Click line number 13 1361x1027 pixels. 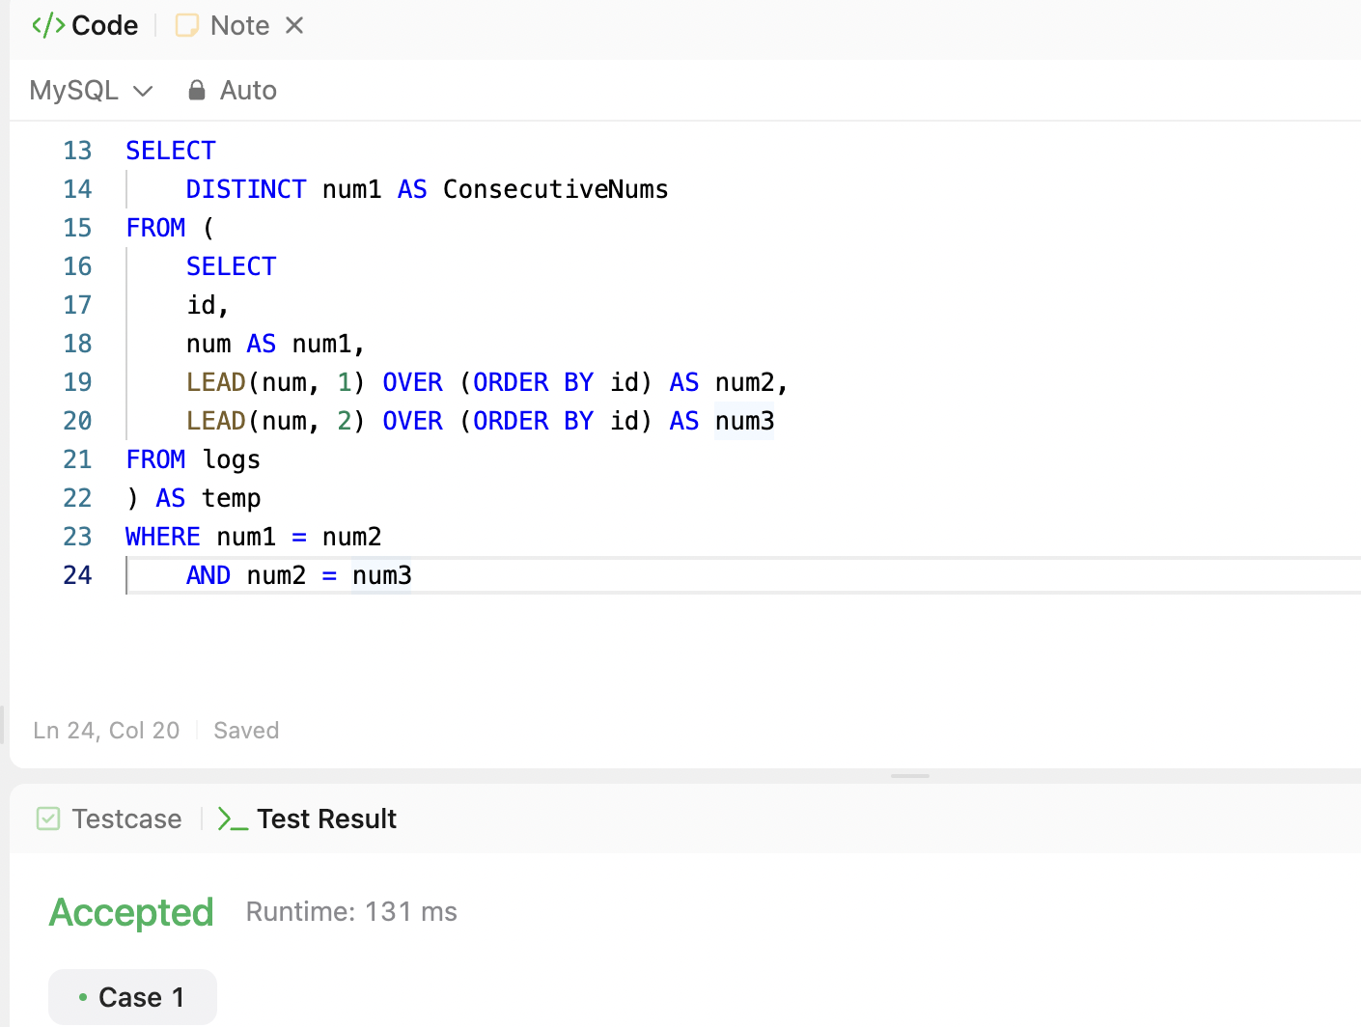(77, 151)
